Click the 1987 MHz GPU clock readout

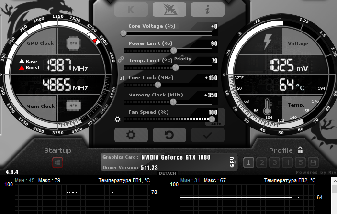pyautogui.click(x=67, y=65)
